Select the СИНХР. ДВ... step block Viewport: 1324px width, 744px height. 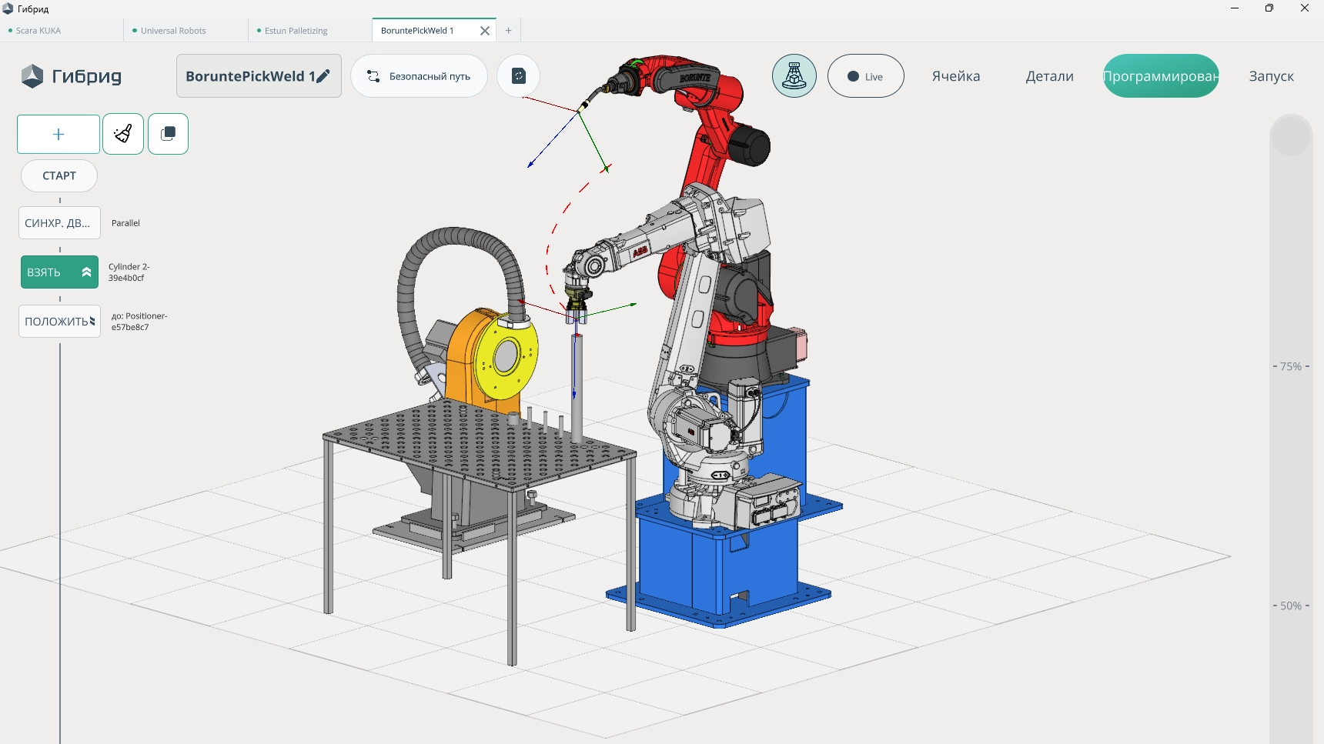coord(59,223)
